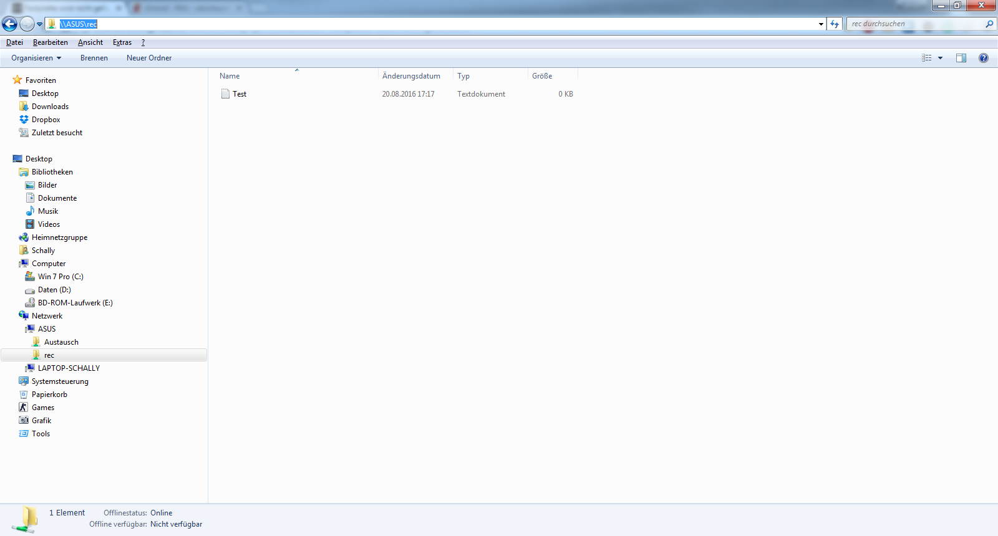Toggle the preview pane icon
This screenshot has width=998, height=536.
pyautogui.click(x=961, y=58)
